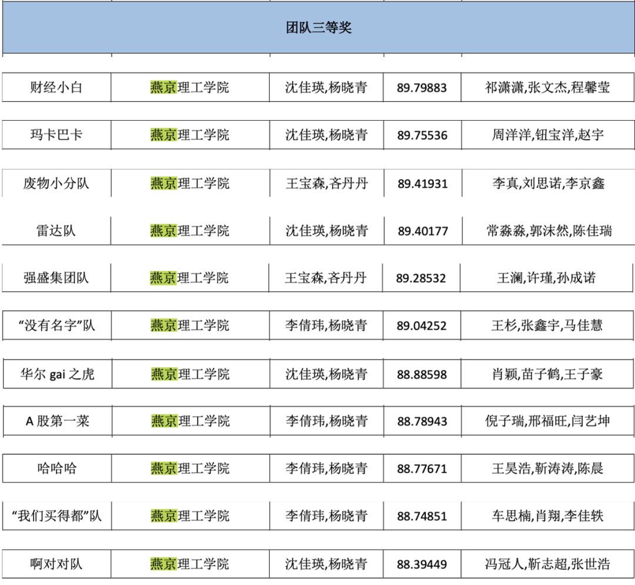635x585 pixels.
Task: Click highlighted 燕京 in the 财经小白 row
Action: (x=163, y=88)
